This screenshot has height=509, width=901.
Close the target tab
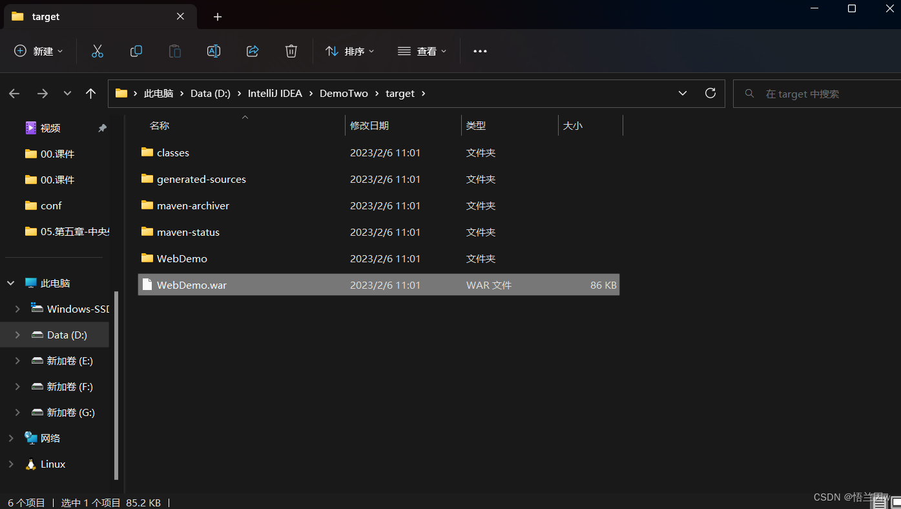[180, 16]
